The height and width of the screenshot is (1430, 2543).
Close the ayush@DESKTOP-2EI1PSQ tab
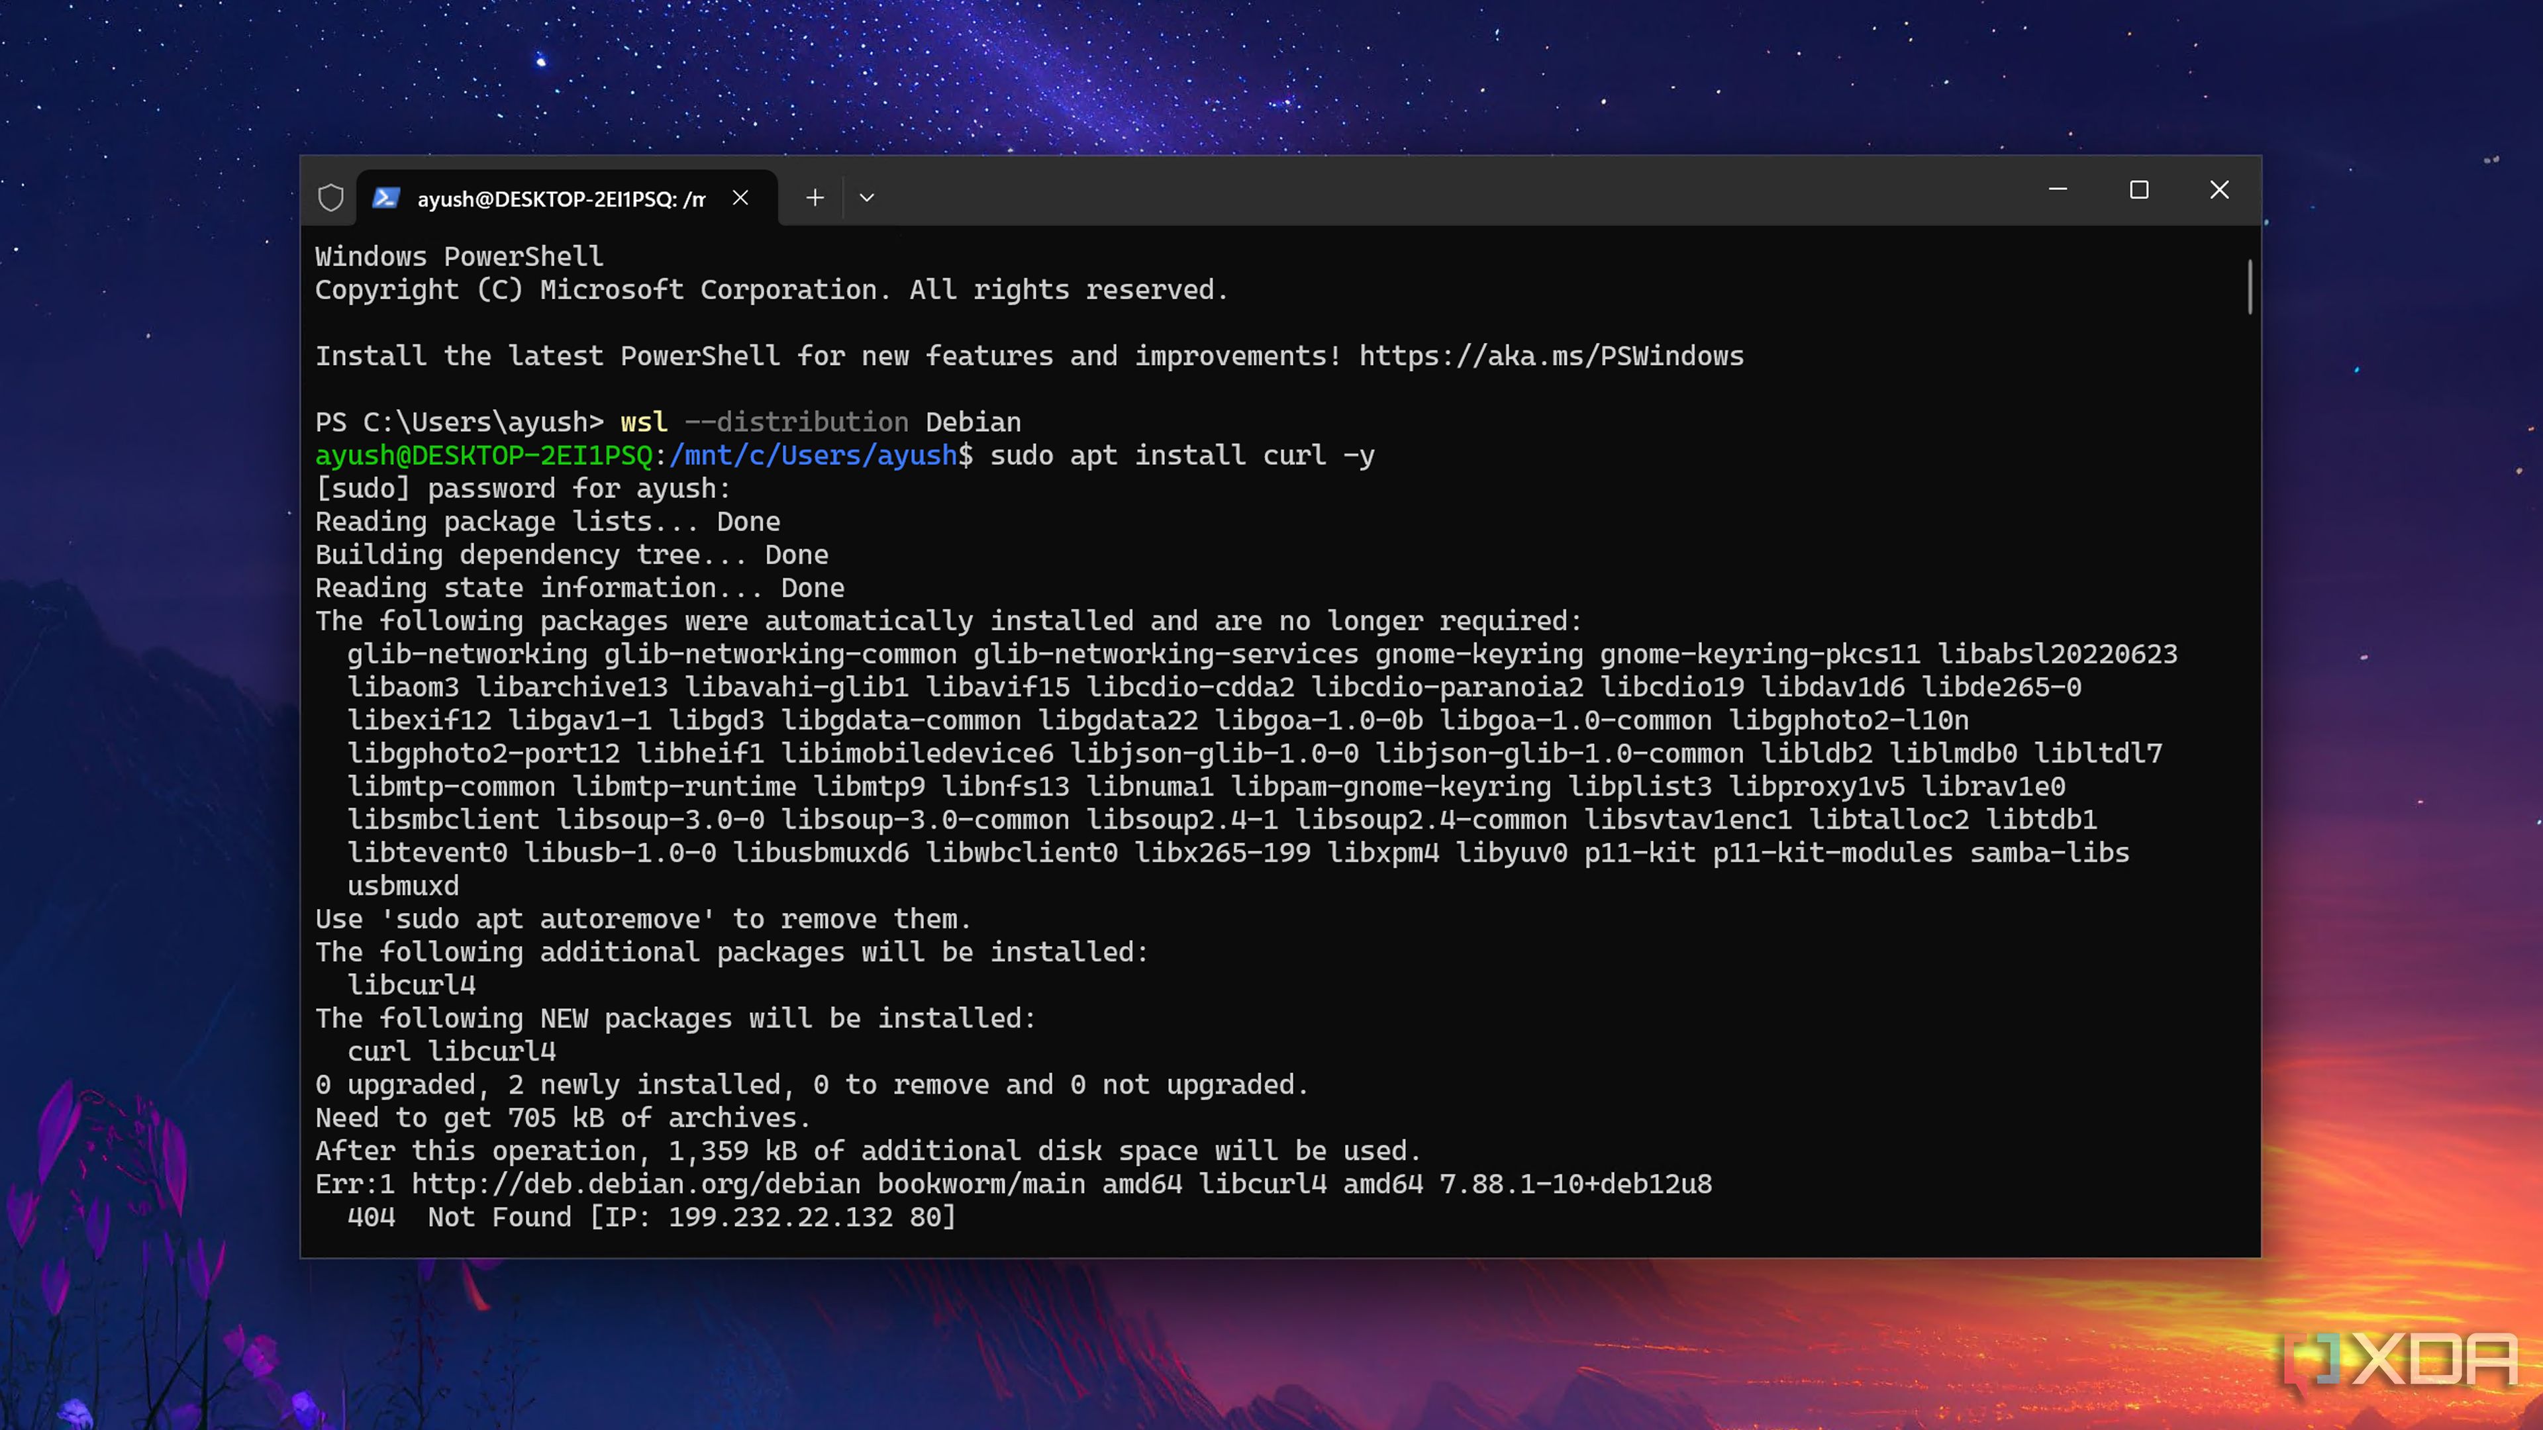[740, 197]
